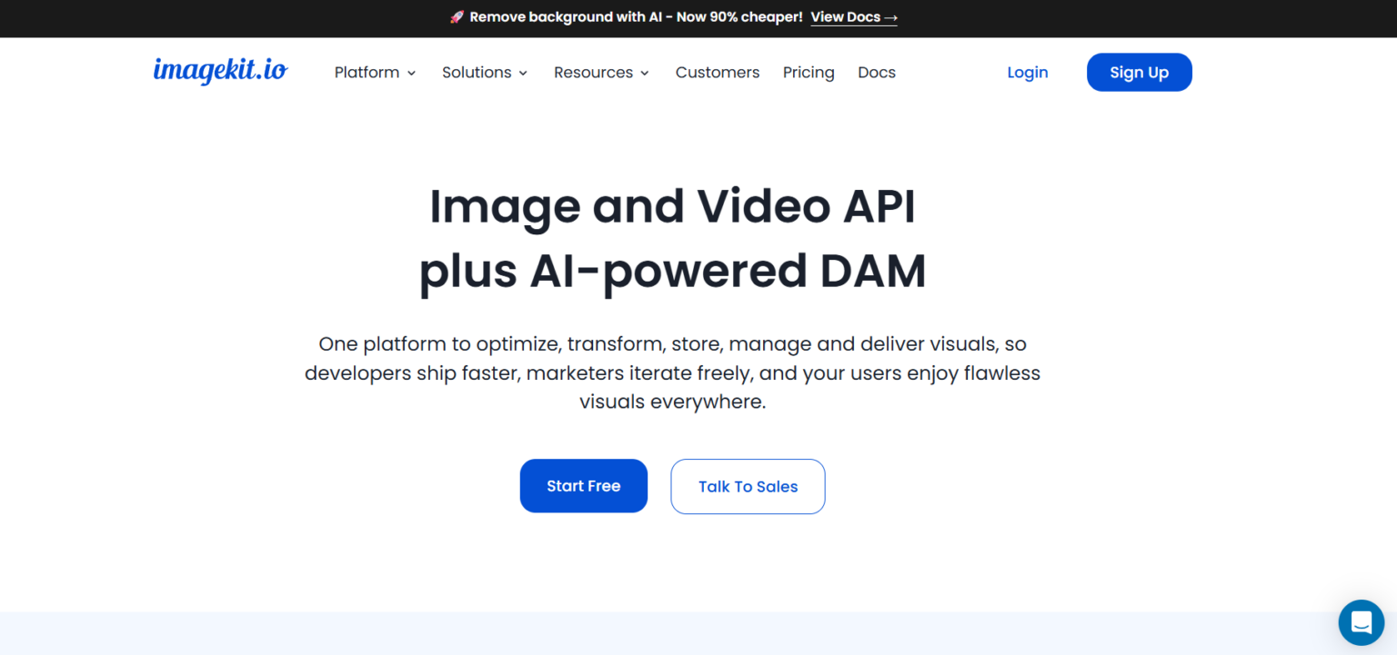Expand the Platform menu chevron
1397x655 pixels.
pos(411,73)
